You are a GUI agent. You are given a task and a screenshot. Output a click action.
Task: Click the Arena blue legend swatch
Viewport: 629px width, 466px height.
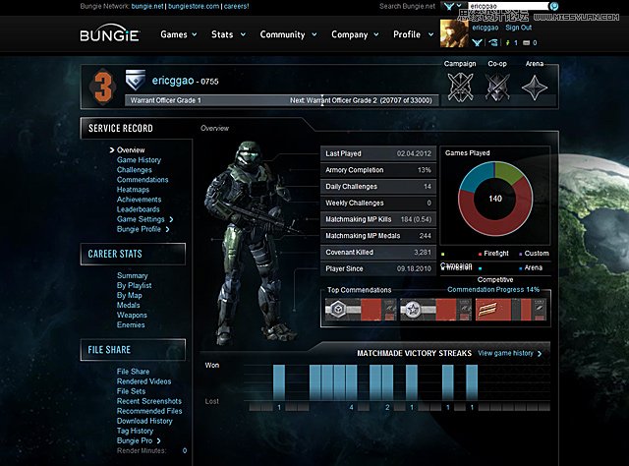[x=520, y=268]
